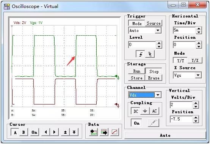Click the probe icon in Channel panel
The image size is (210, 144).
click(x=154, y=123)
